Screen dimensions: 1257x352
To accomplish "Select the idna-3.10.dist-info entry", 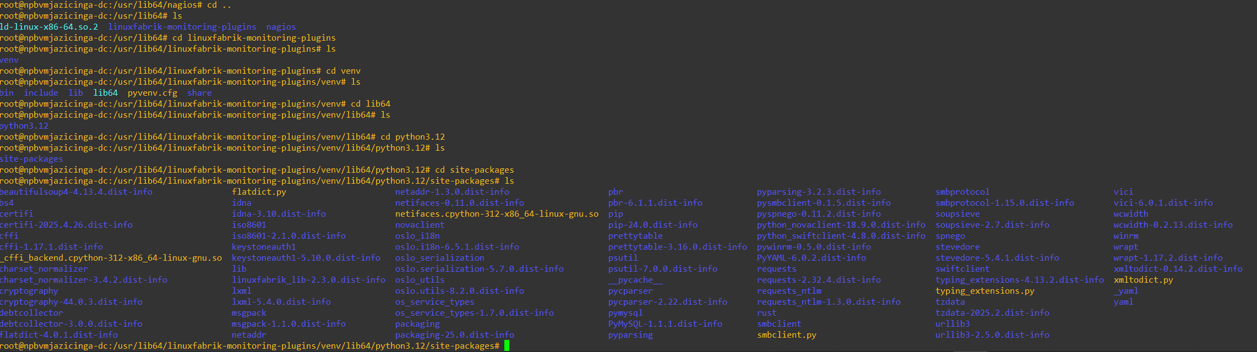I will pos(279,214).
